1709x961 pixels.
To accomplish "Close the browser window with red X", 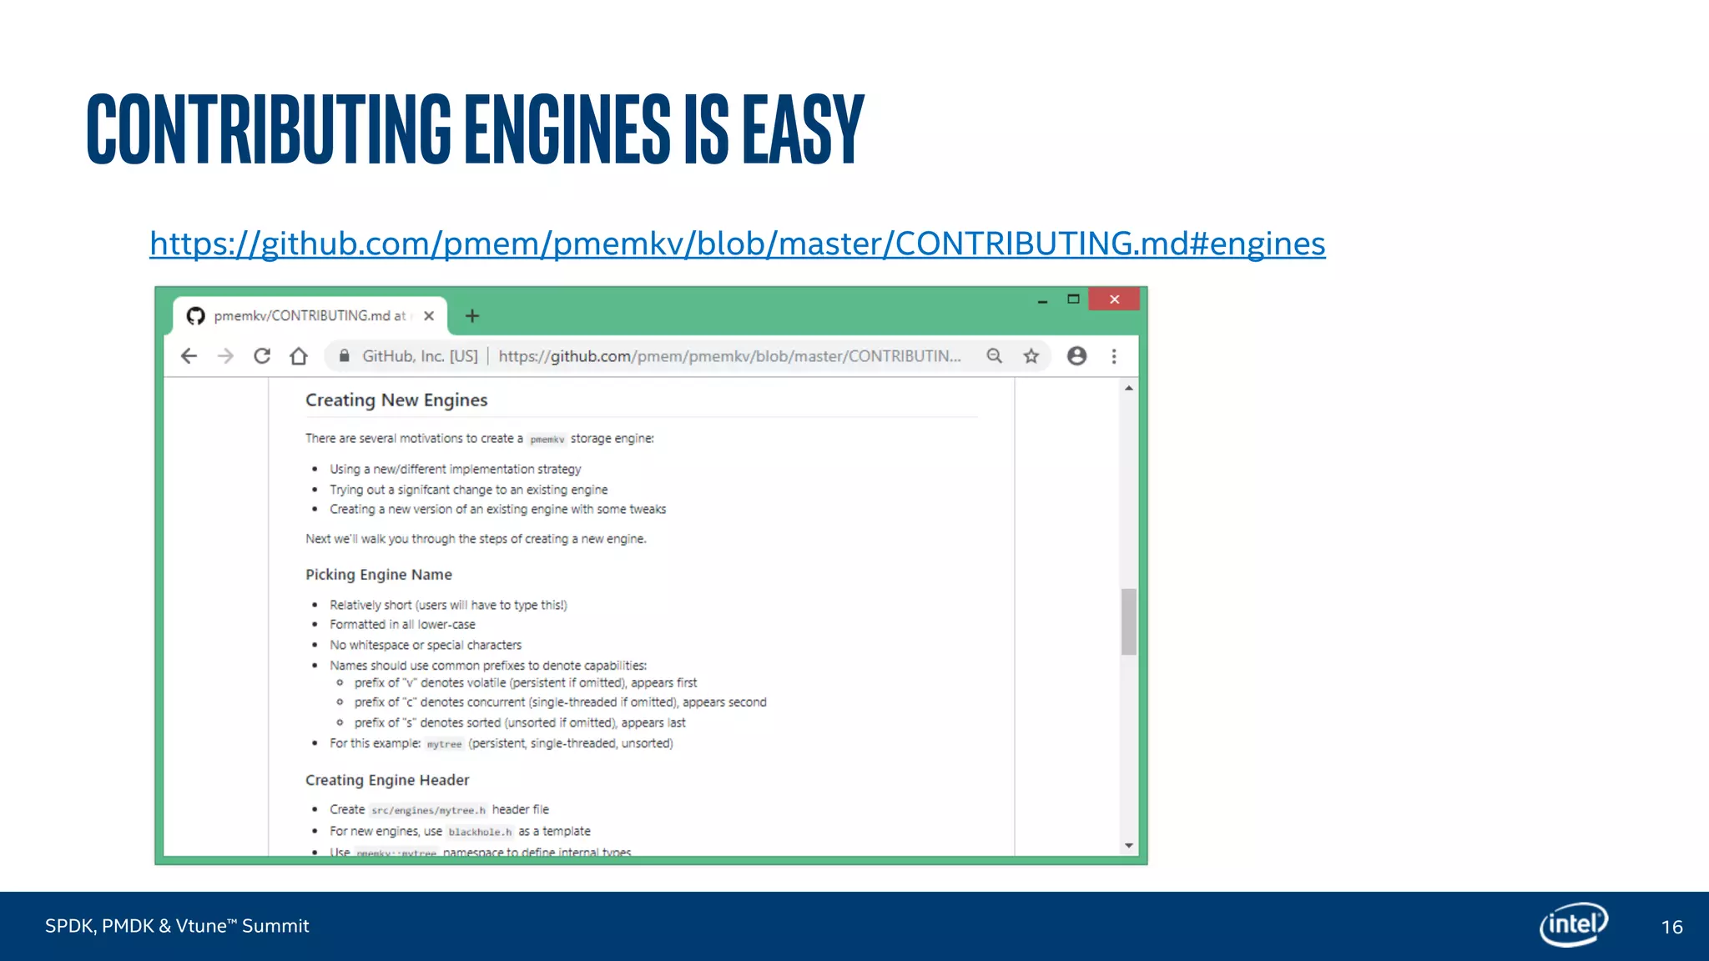I will tap(1114, 299).
